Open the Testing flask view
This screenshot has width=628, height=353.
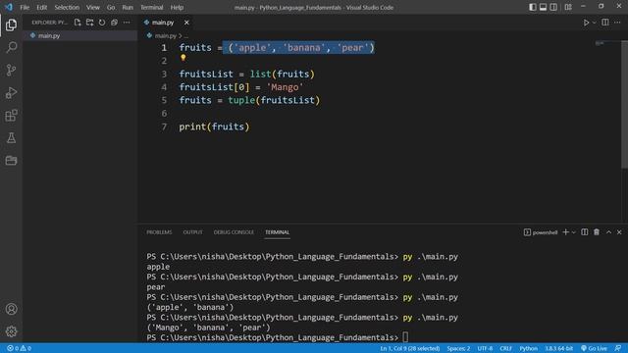pos(11,138)
